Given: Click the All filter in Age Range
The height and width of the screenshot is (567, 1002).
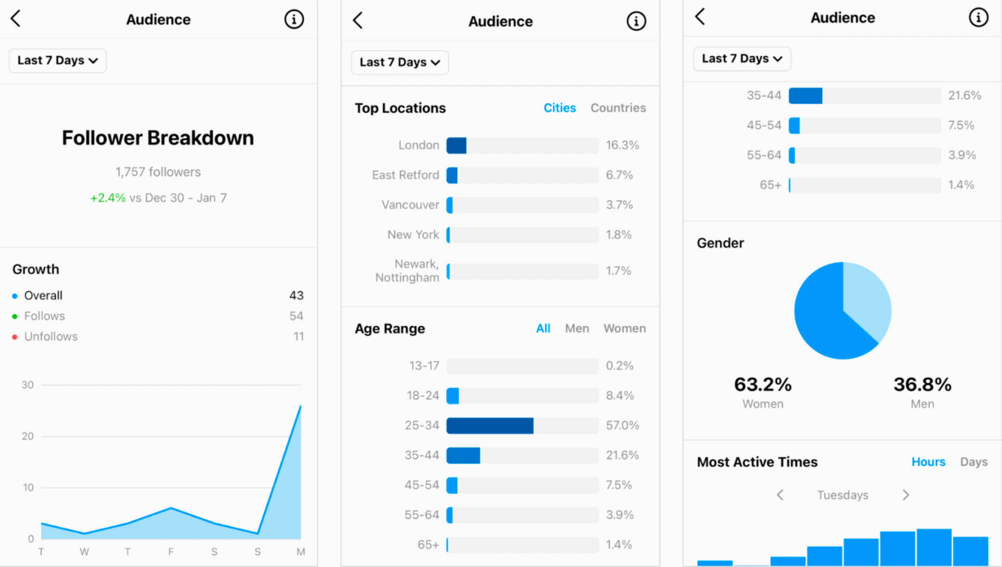Looking at the screenshot, I should (544, 328).
